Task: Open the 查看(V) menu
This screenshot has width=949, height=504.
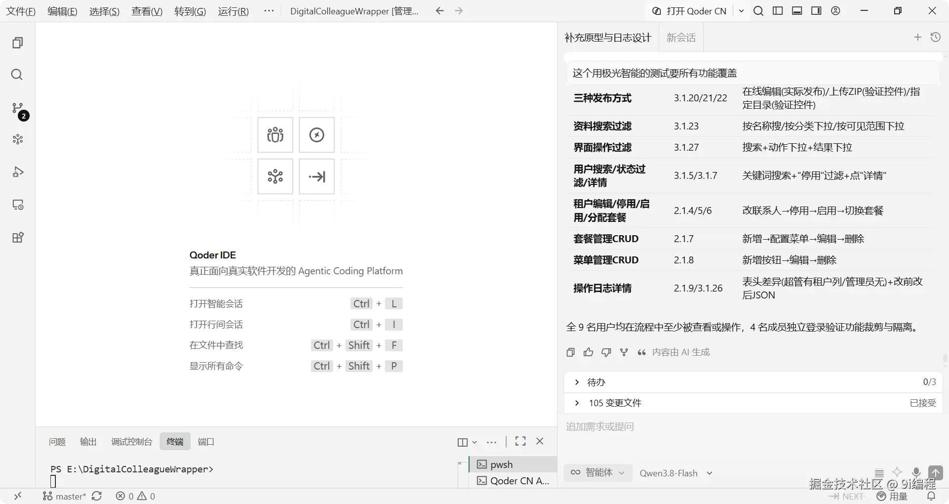Action: point(147,11)
